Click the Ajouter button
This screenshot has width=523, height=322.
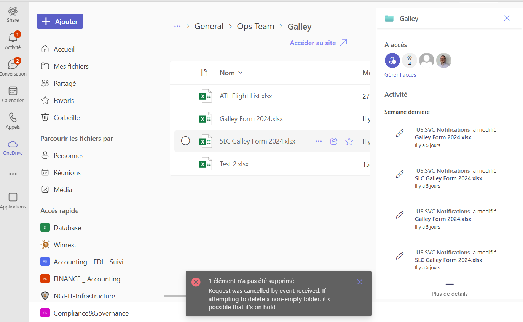coord(60,22)
